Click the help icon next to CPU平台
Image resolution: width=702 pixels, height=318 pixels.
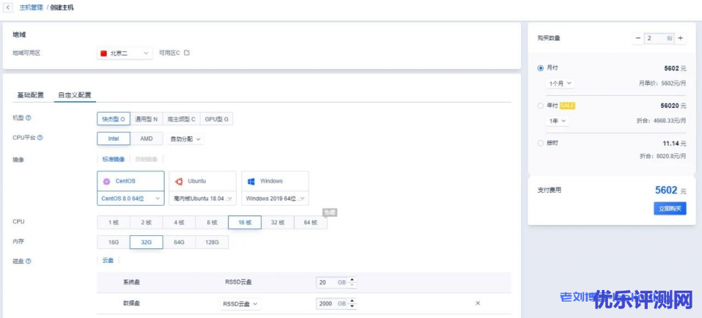40,138
